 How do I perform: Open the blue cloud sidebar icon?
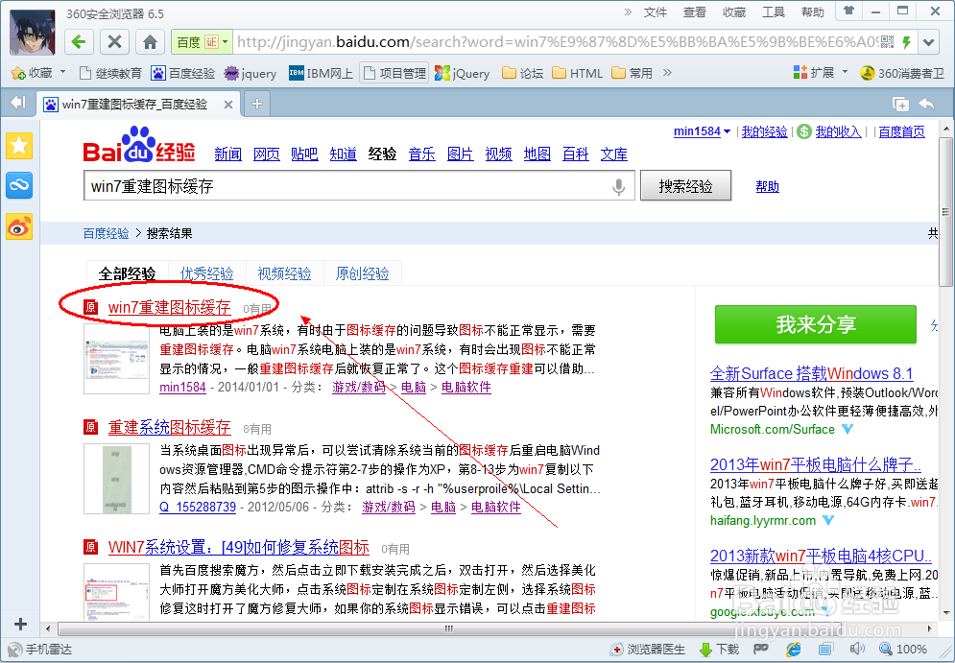tap(19, 186)
